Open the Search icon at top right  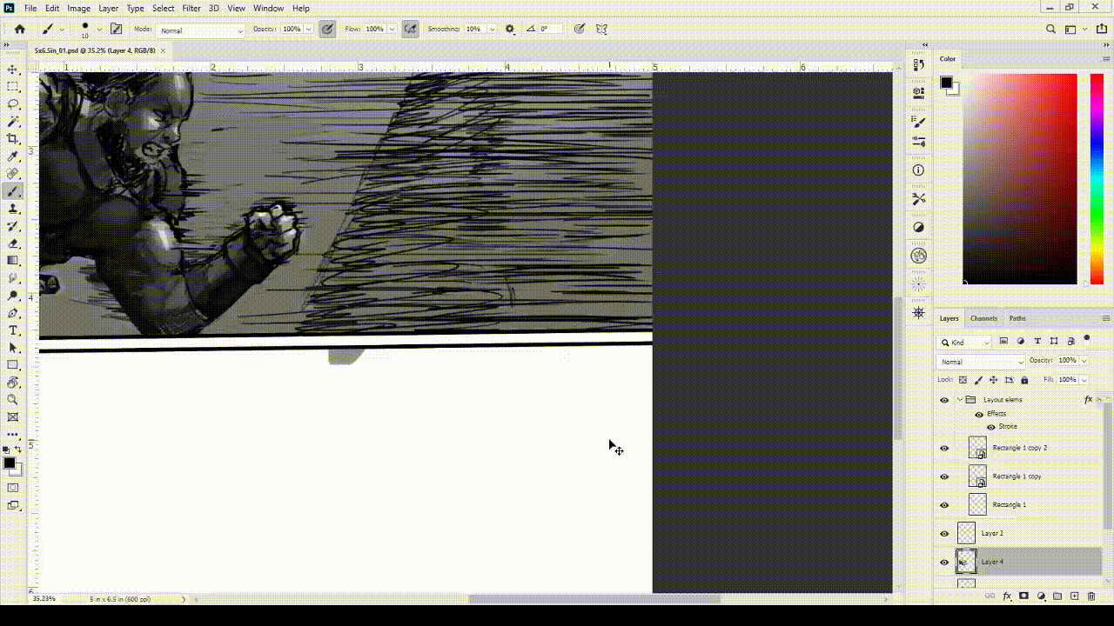[x=1051, y=29]
